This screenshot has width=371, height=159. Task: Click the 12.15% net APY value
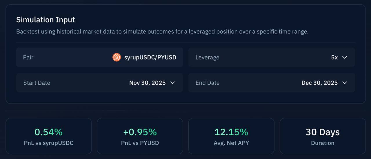click(x=231, y=132)
